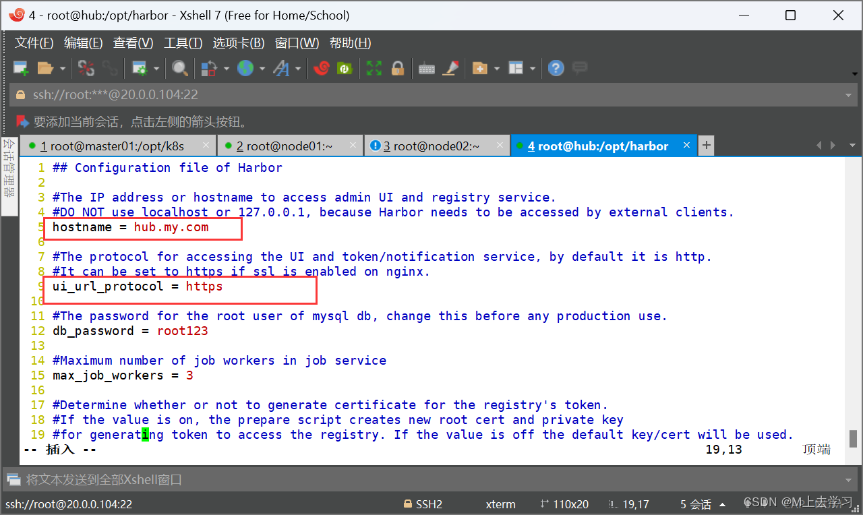863x515 pixels.
Task: Add a new tab with plus button
Action: (x=706, y=146)
